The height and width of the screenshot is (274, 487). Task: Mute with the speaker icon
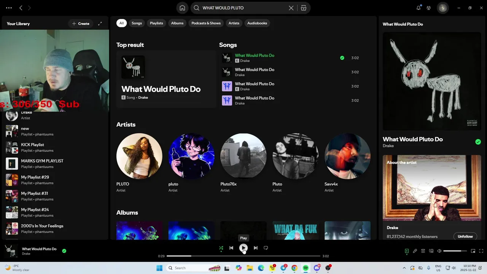[439, 251]
